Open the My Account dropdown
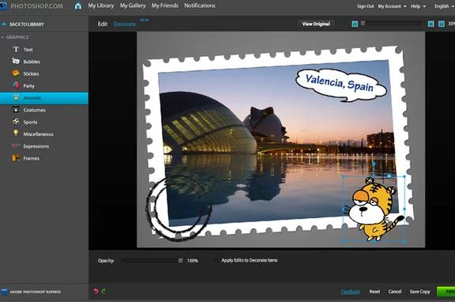Image resolution: width=455 pixels, height=302 pixels. click(392, 6)
